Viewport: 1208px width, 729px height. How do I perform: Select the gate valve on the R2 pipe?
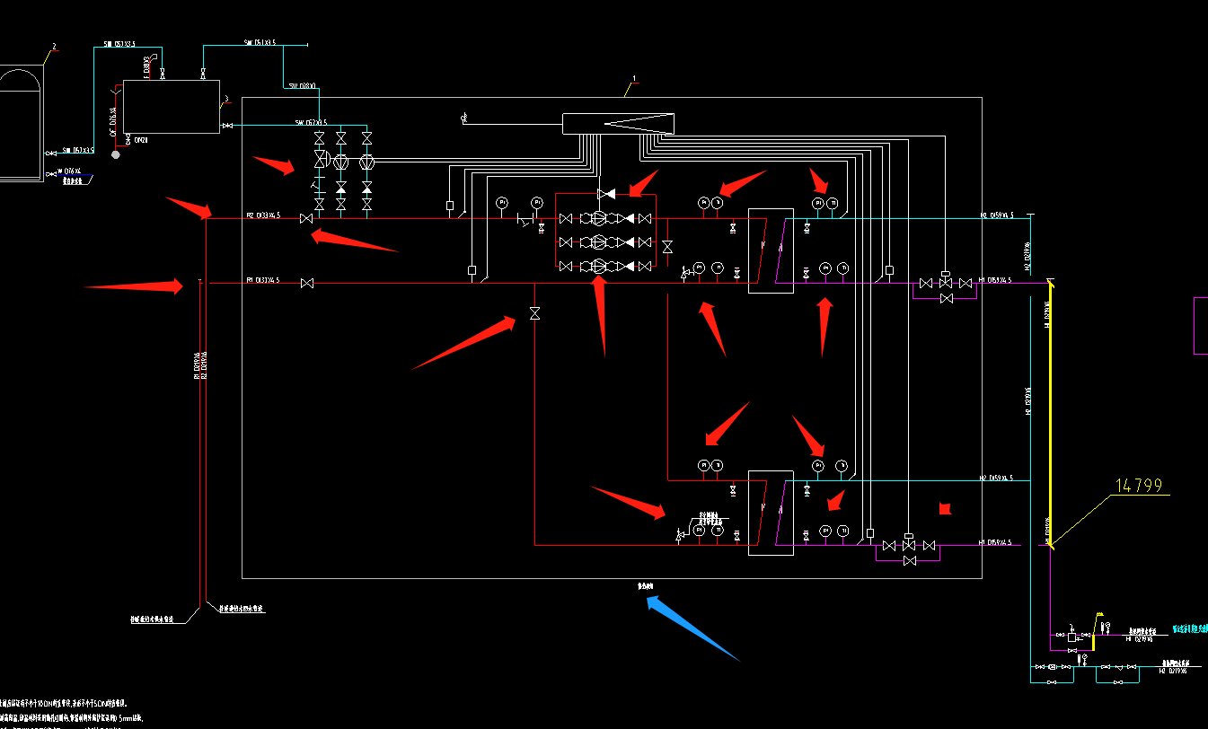click(x=307, y=219)
